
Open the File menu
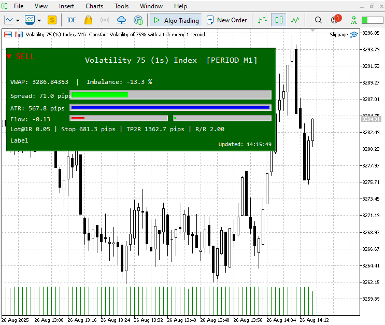19,6
